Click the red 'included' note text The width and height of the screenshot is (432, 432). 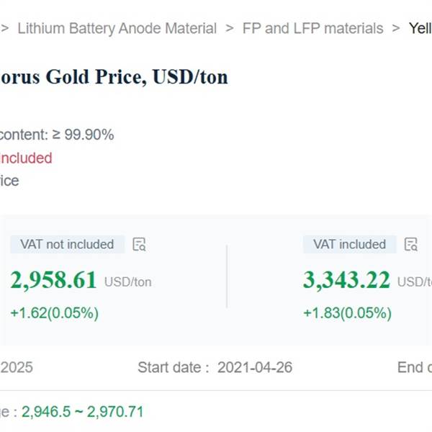[x=26, y=158]
